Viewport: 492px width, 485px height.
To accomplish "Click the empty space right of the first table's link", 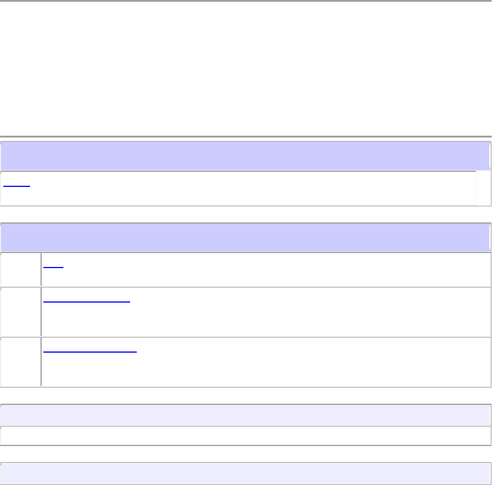I will point(250,189).
